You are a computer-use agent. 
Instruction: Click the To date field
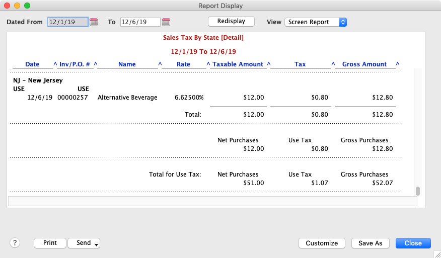[140, 22]
